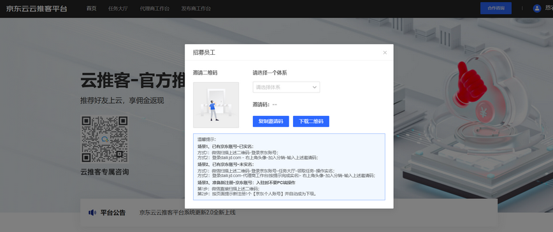
Task: Open the 京东云云推客平台系统更新2.0全新上线 announcement
Action: 187,213
